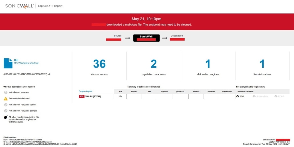Click the MD5 hash value
Image resolution: width=294 pixels, height=147 pixels.
click(x=25, y=140)
